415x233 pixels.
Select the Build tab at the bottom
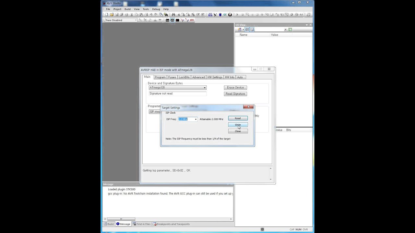(x=109, y=224)
